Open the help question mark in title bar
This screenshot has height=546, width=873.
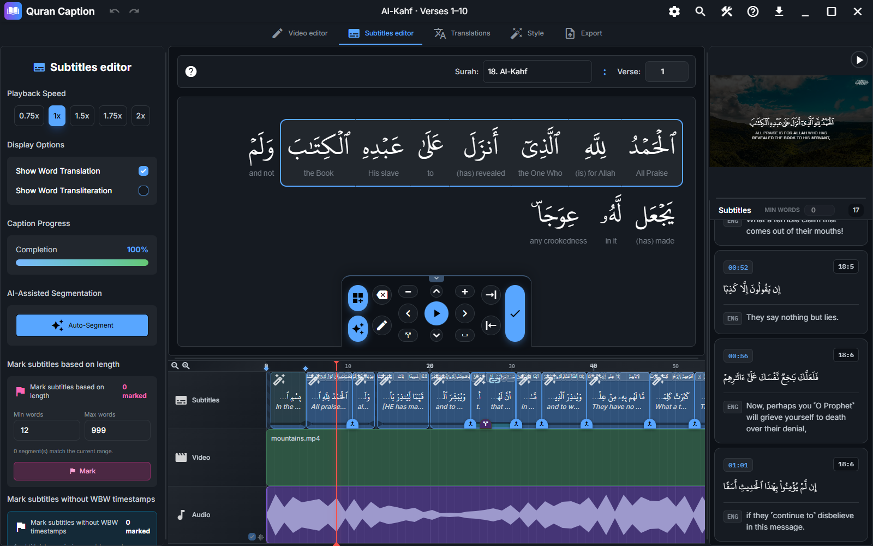coord(753,11)
